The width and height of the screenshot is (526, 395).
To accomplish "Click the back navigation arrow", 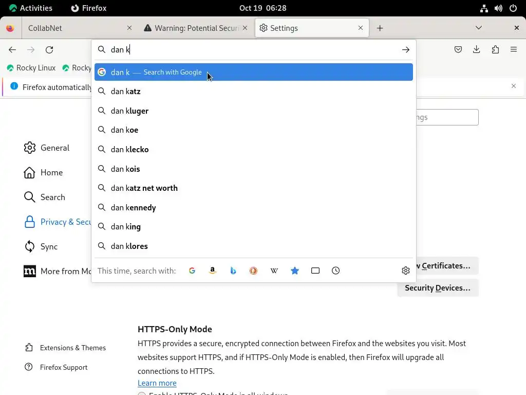I will click(x=12, y=50).
